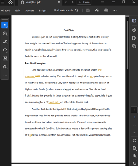
Task: Go to next page down arrow
Action: pyautogui.click(x=134, y=132)
